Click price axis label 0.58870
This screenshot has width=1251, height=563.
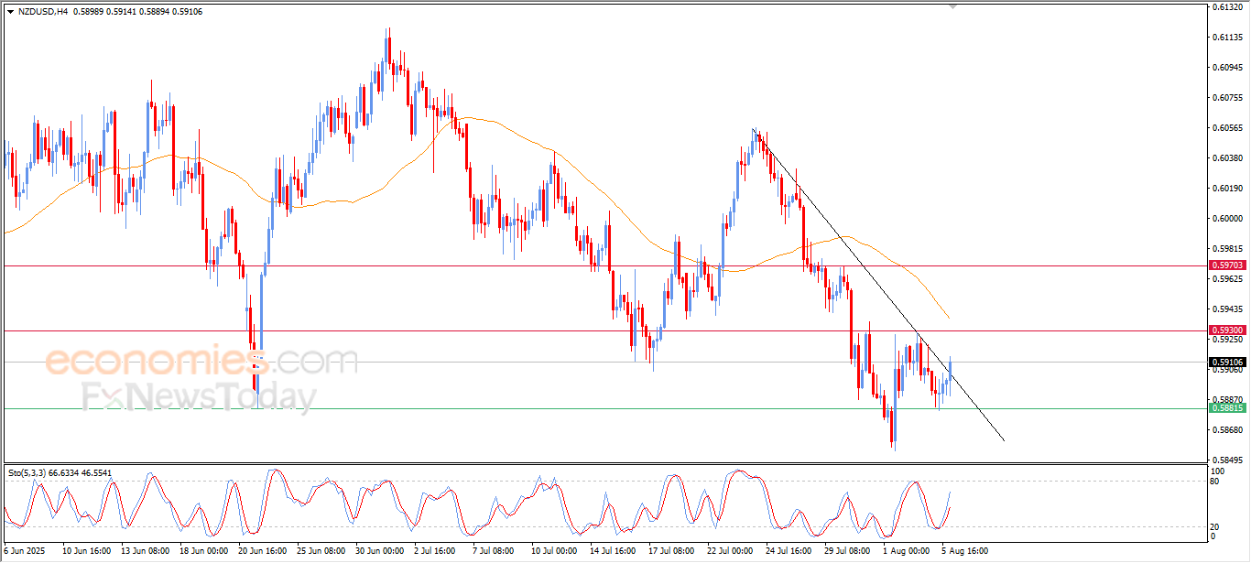(x=1227, y=400)
